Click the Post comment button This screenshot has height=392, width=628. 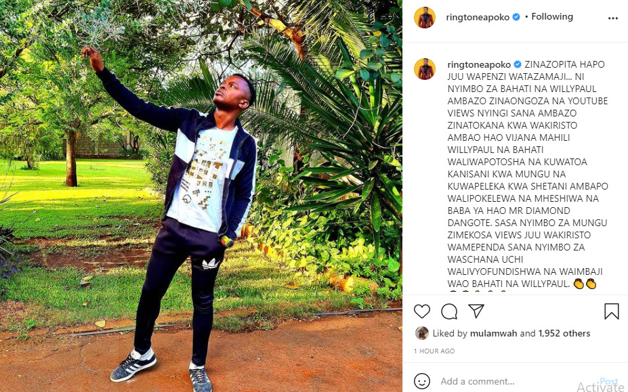tap(609, 381)
